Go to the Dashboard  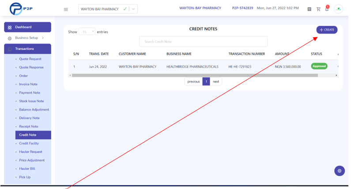coord(27,27)
